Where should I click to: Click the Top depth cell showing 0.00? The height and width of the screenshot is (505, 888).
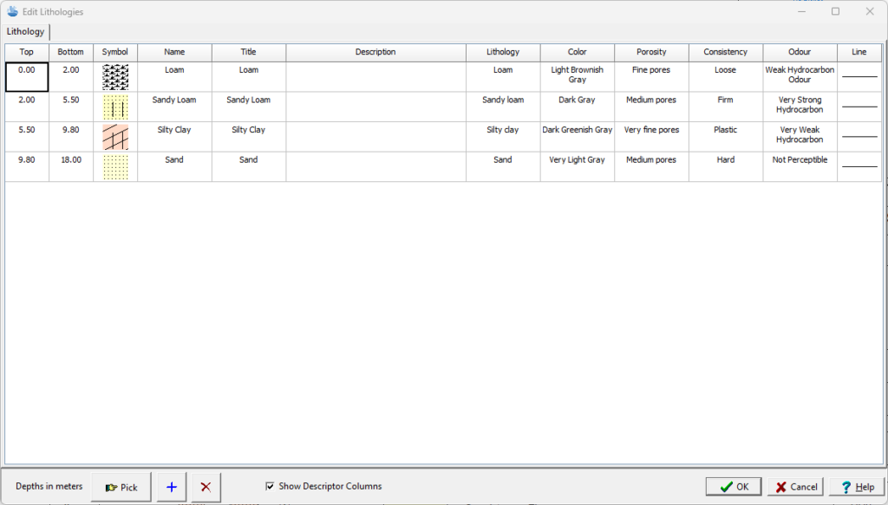pyautogui.click(x=27, y=77)
